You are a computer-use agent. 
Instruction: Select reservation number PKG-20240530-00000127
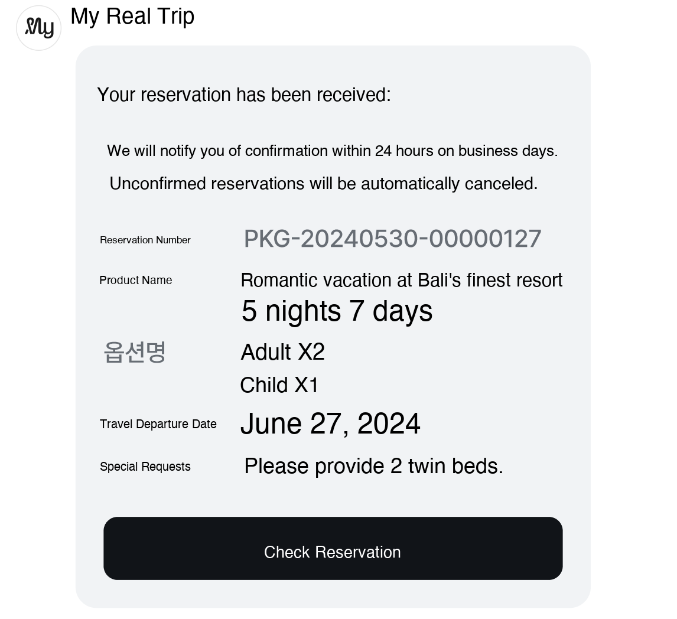pos(392,239)
